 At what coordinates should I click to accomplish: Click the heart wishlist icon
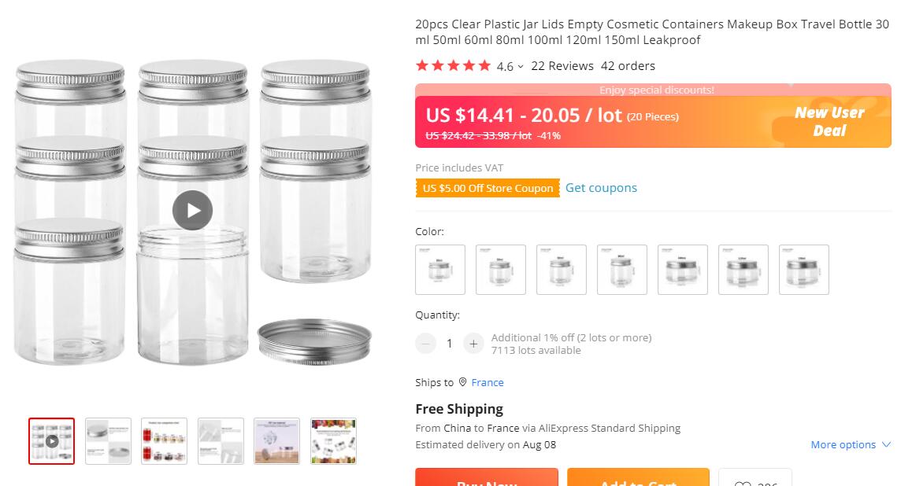[742, 484]
